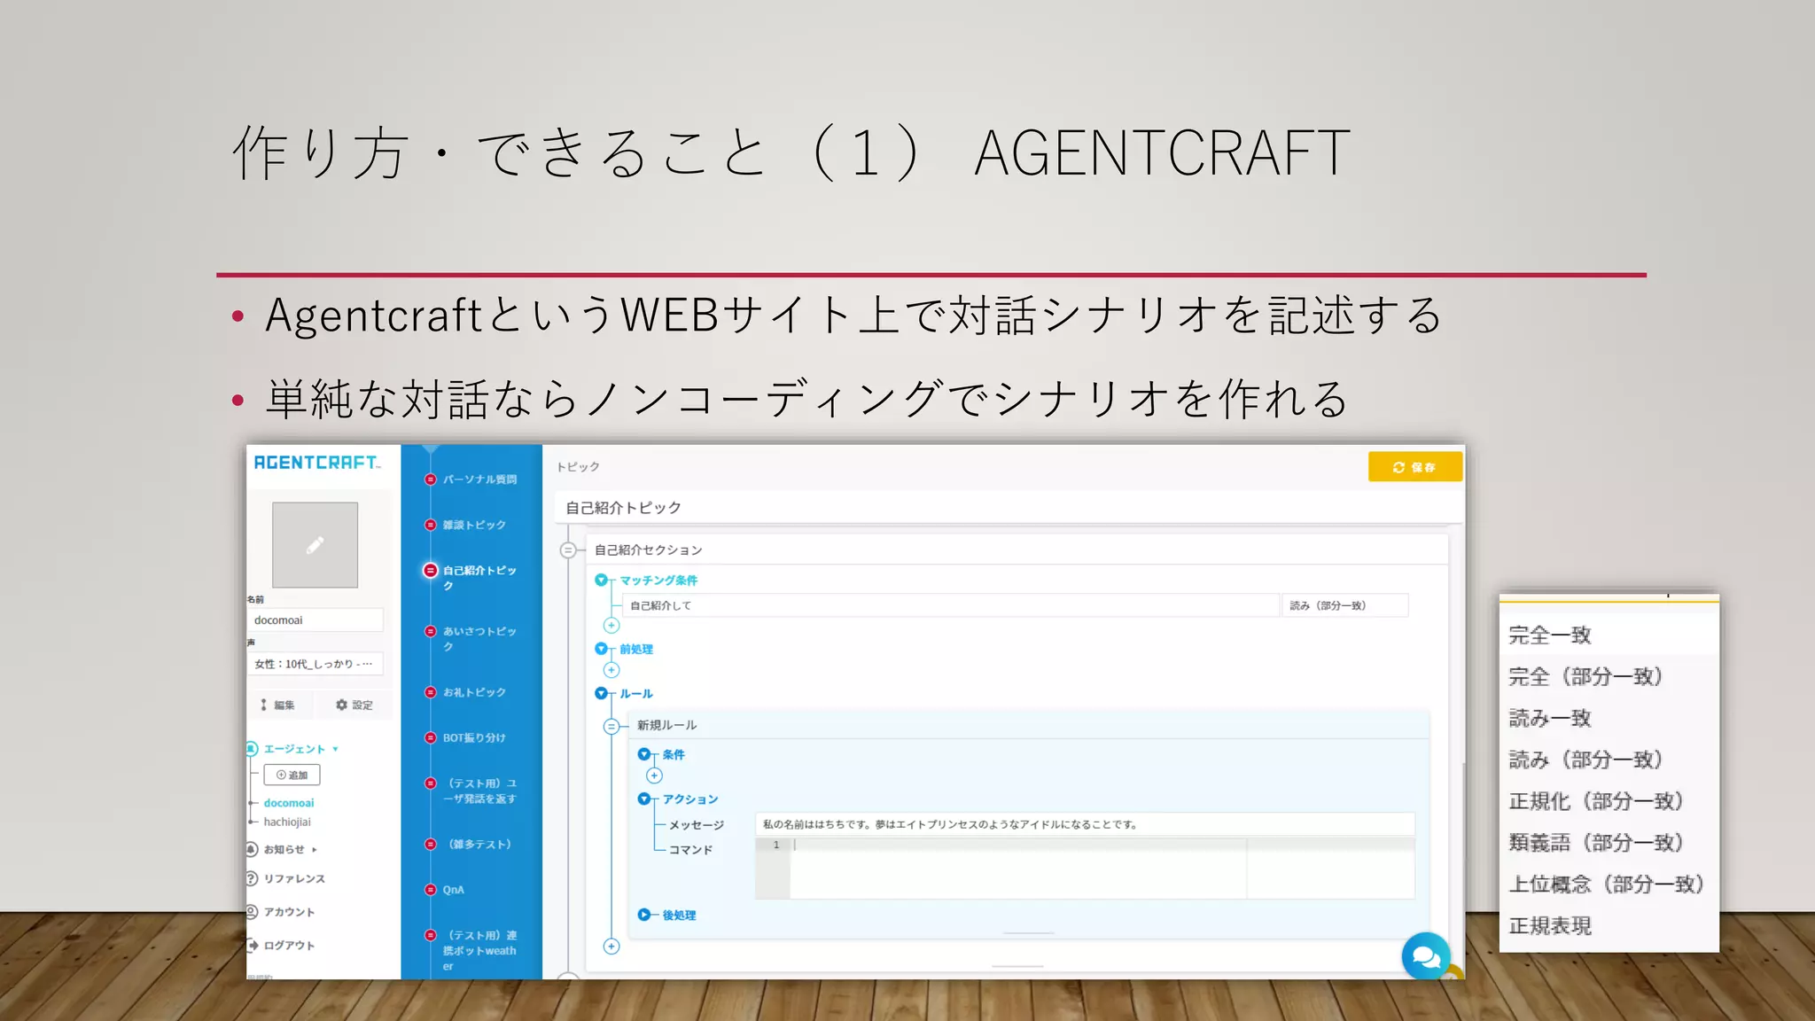Collapse the アクション group
This screenshot has width=1815, height=1021.
(x=644, y=799)
